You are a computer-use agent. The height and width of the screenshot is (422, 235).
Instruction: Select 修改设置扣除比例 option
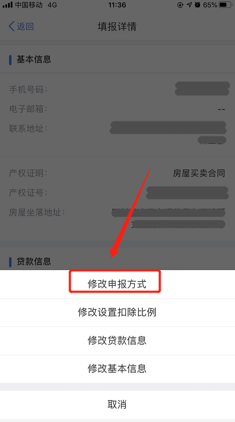[x=117, y=312]
